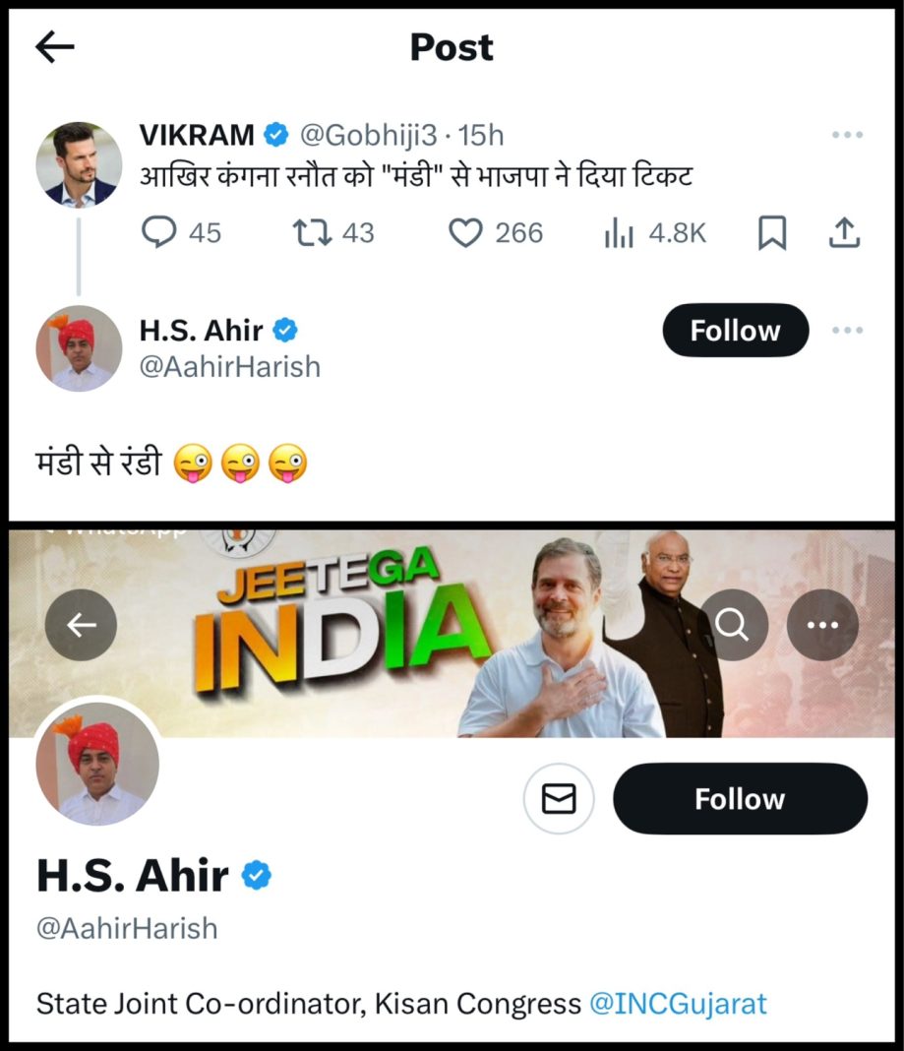Share VIKRAM's post using upload icon
The width and height of the screenshot is (904, 1051).
(x=844, y=232)
